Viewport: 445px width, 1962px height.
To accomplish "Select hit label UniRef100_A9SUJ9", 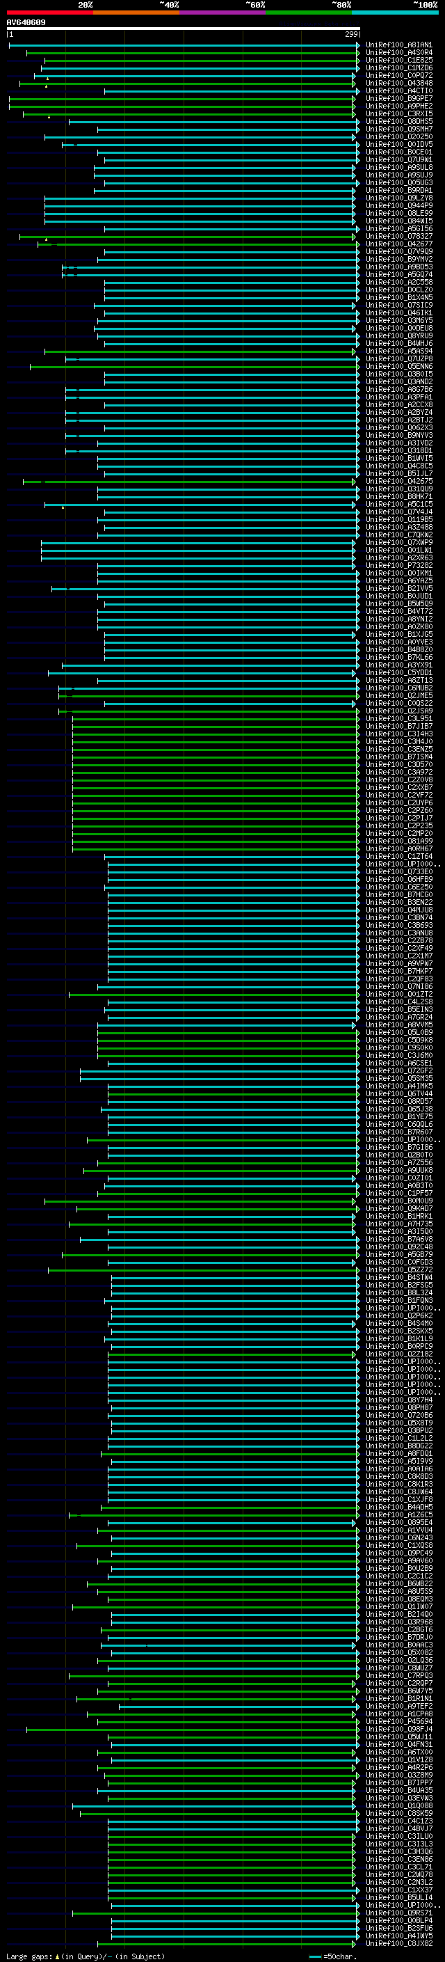I will coord(398,175).
